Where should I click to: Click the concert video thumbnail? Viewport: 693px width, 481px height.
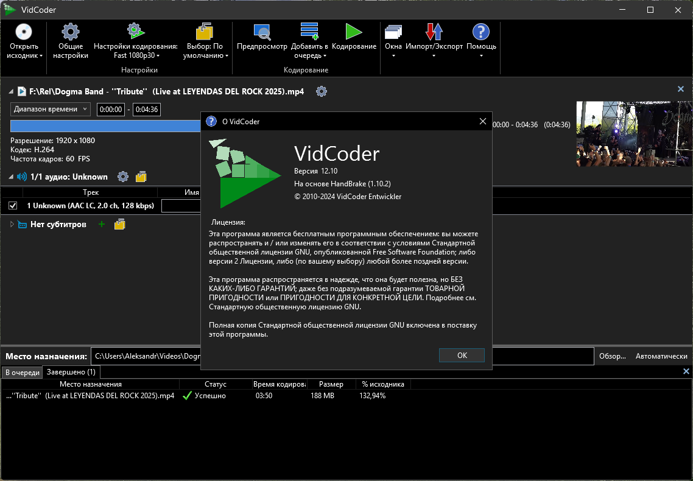coord(635,134)
